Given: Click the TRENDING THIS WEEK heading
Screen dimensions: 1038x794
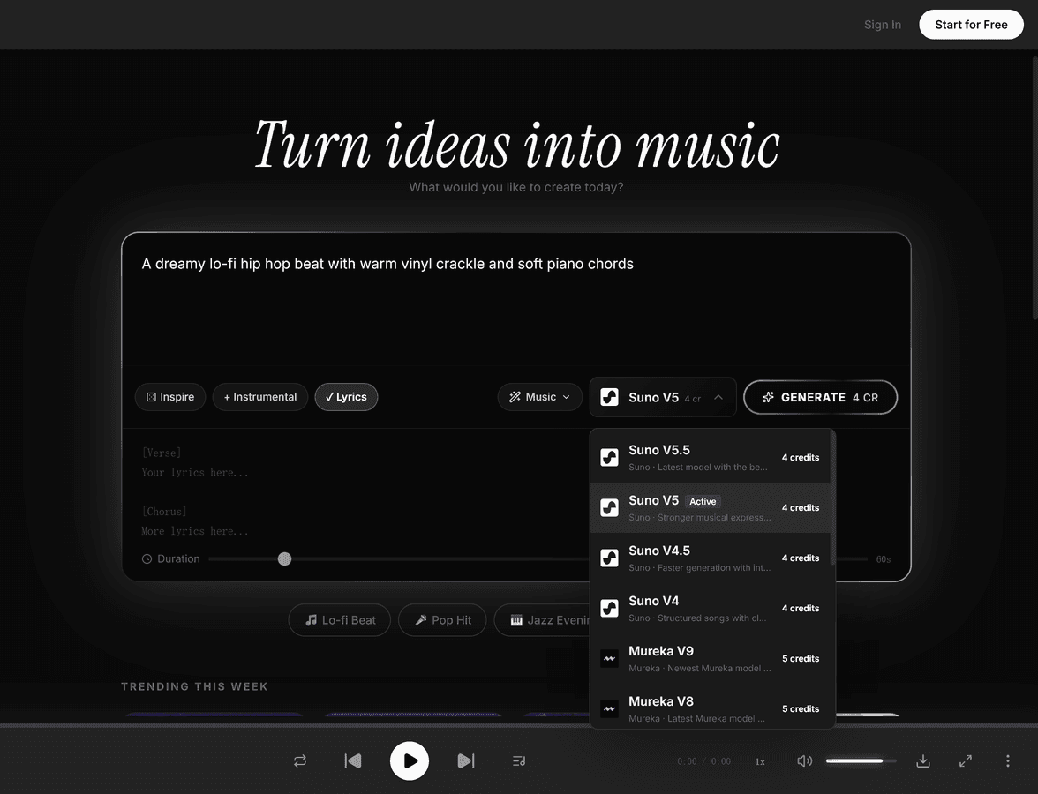Looking at the screenshot, I should [x=194, y=686].
